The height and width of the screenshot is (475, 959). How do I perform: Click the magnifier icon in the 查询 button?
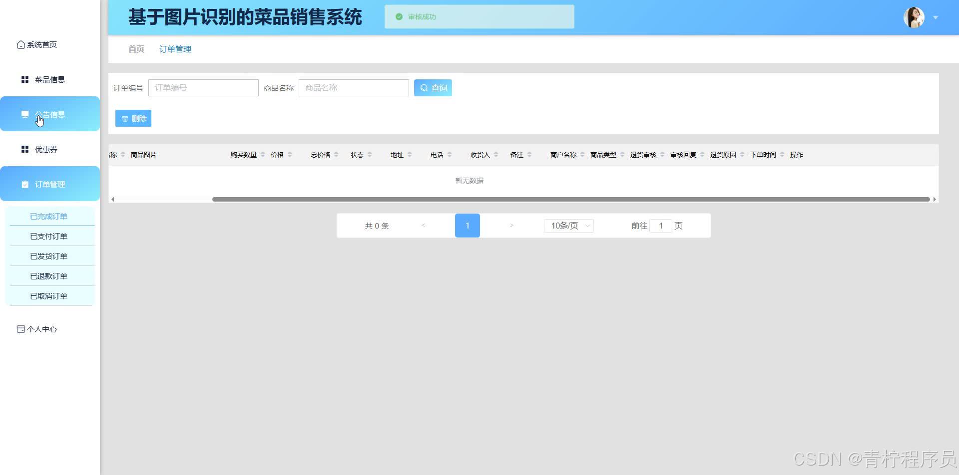(424, 87)
